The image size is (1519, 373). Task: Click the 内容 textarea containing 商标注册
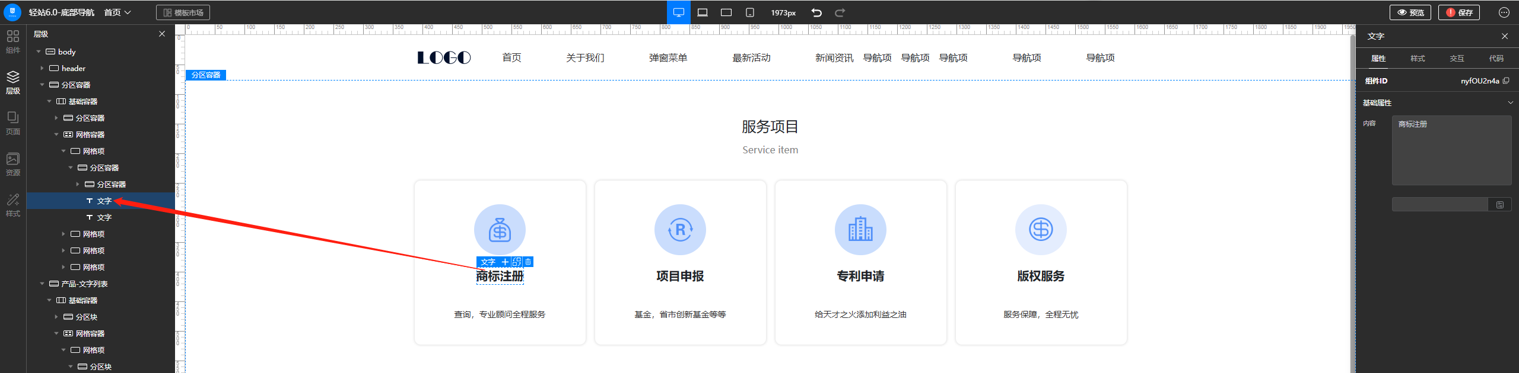tap(1451, 150)
